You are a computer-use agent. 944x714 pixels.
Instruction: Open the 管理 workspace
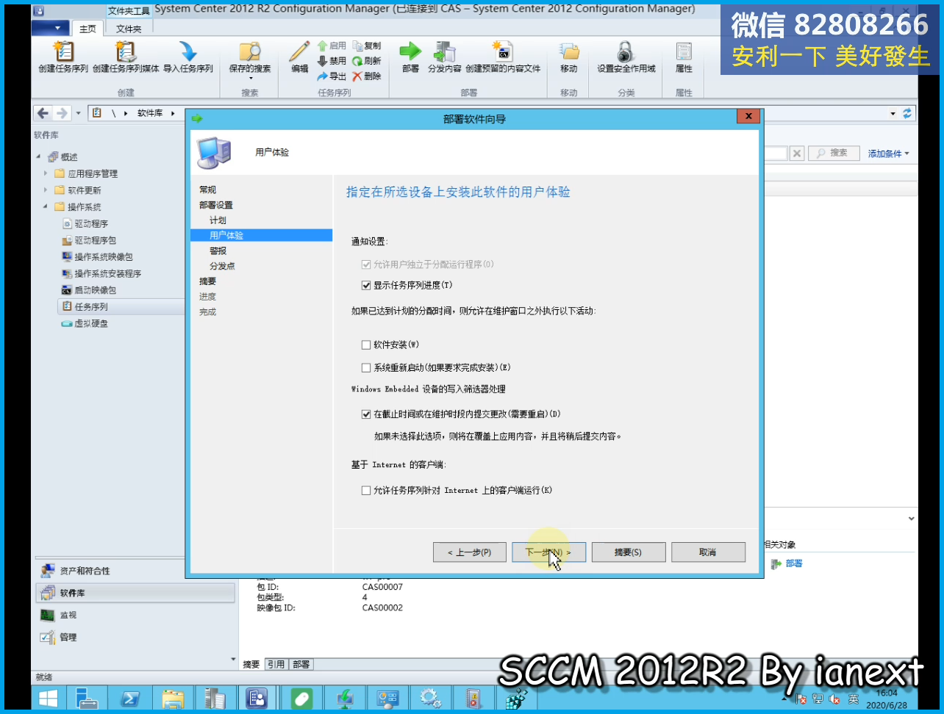[x=136, y=637]
